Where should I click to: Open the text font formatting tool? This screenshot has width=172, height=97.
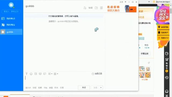pos(27,74)
